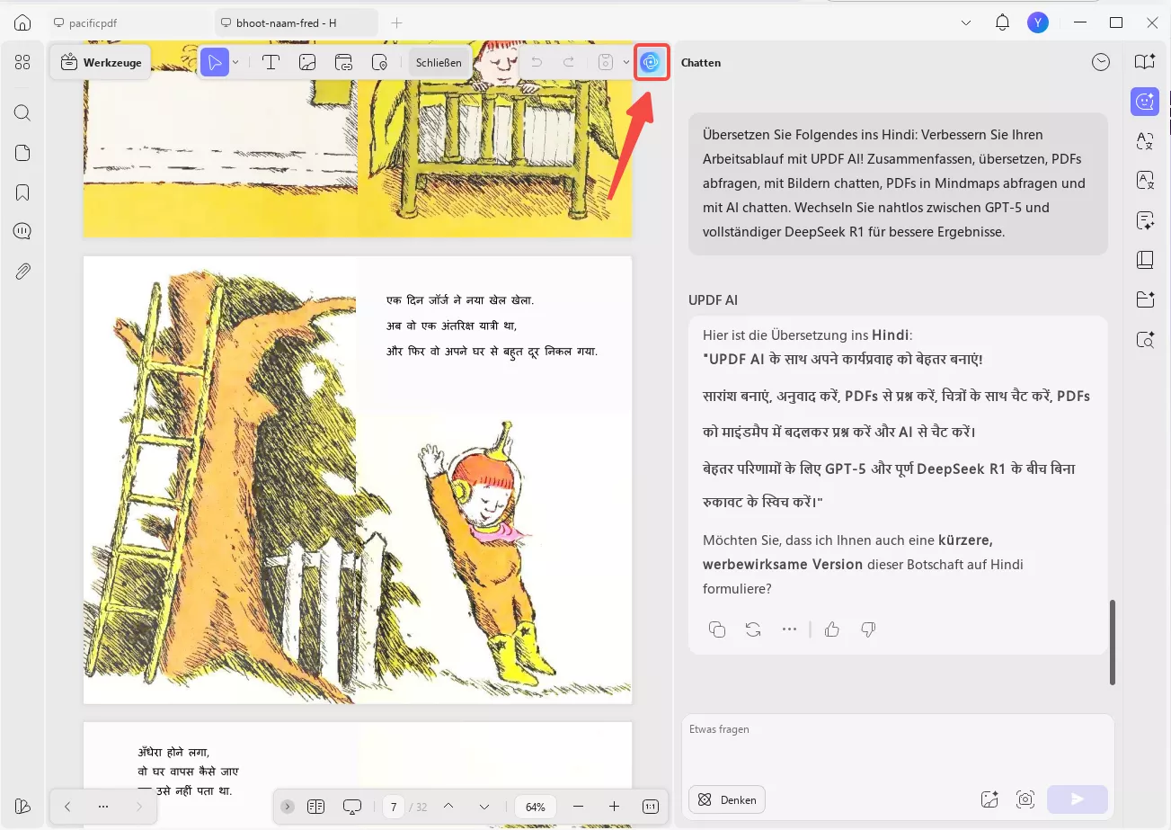This screenshot has height=830, width=1171.
Task: Open the search panel in left sidebar
Action: pos(22,112)
